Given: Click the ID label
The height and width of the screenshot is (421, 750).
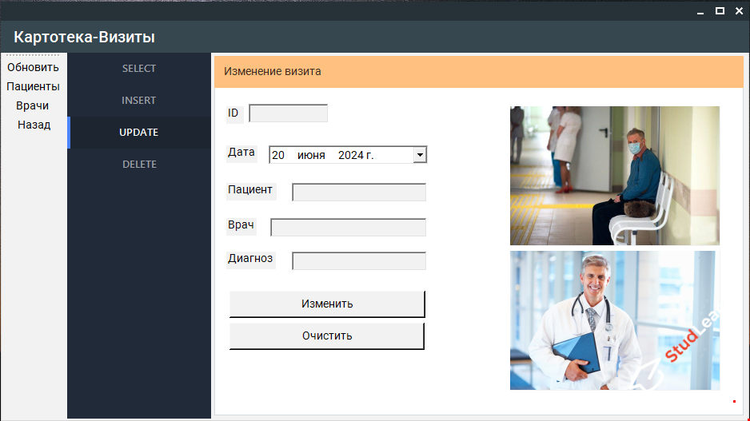Looking at the screenshot, I should click(233, 113).
